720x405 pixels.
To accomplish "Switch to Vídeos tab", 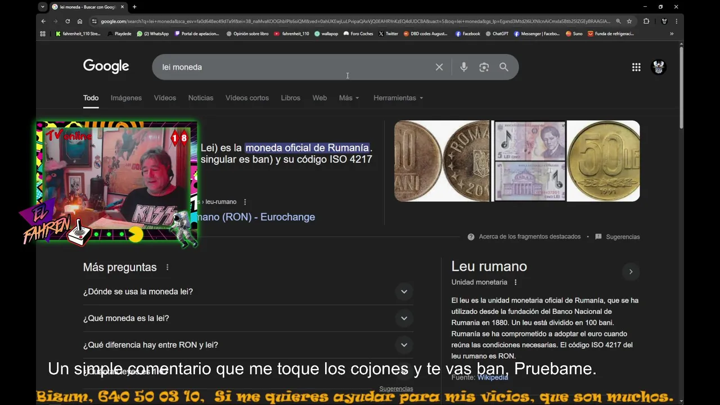I will coord(165,98).
